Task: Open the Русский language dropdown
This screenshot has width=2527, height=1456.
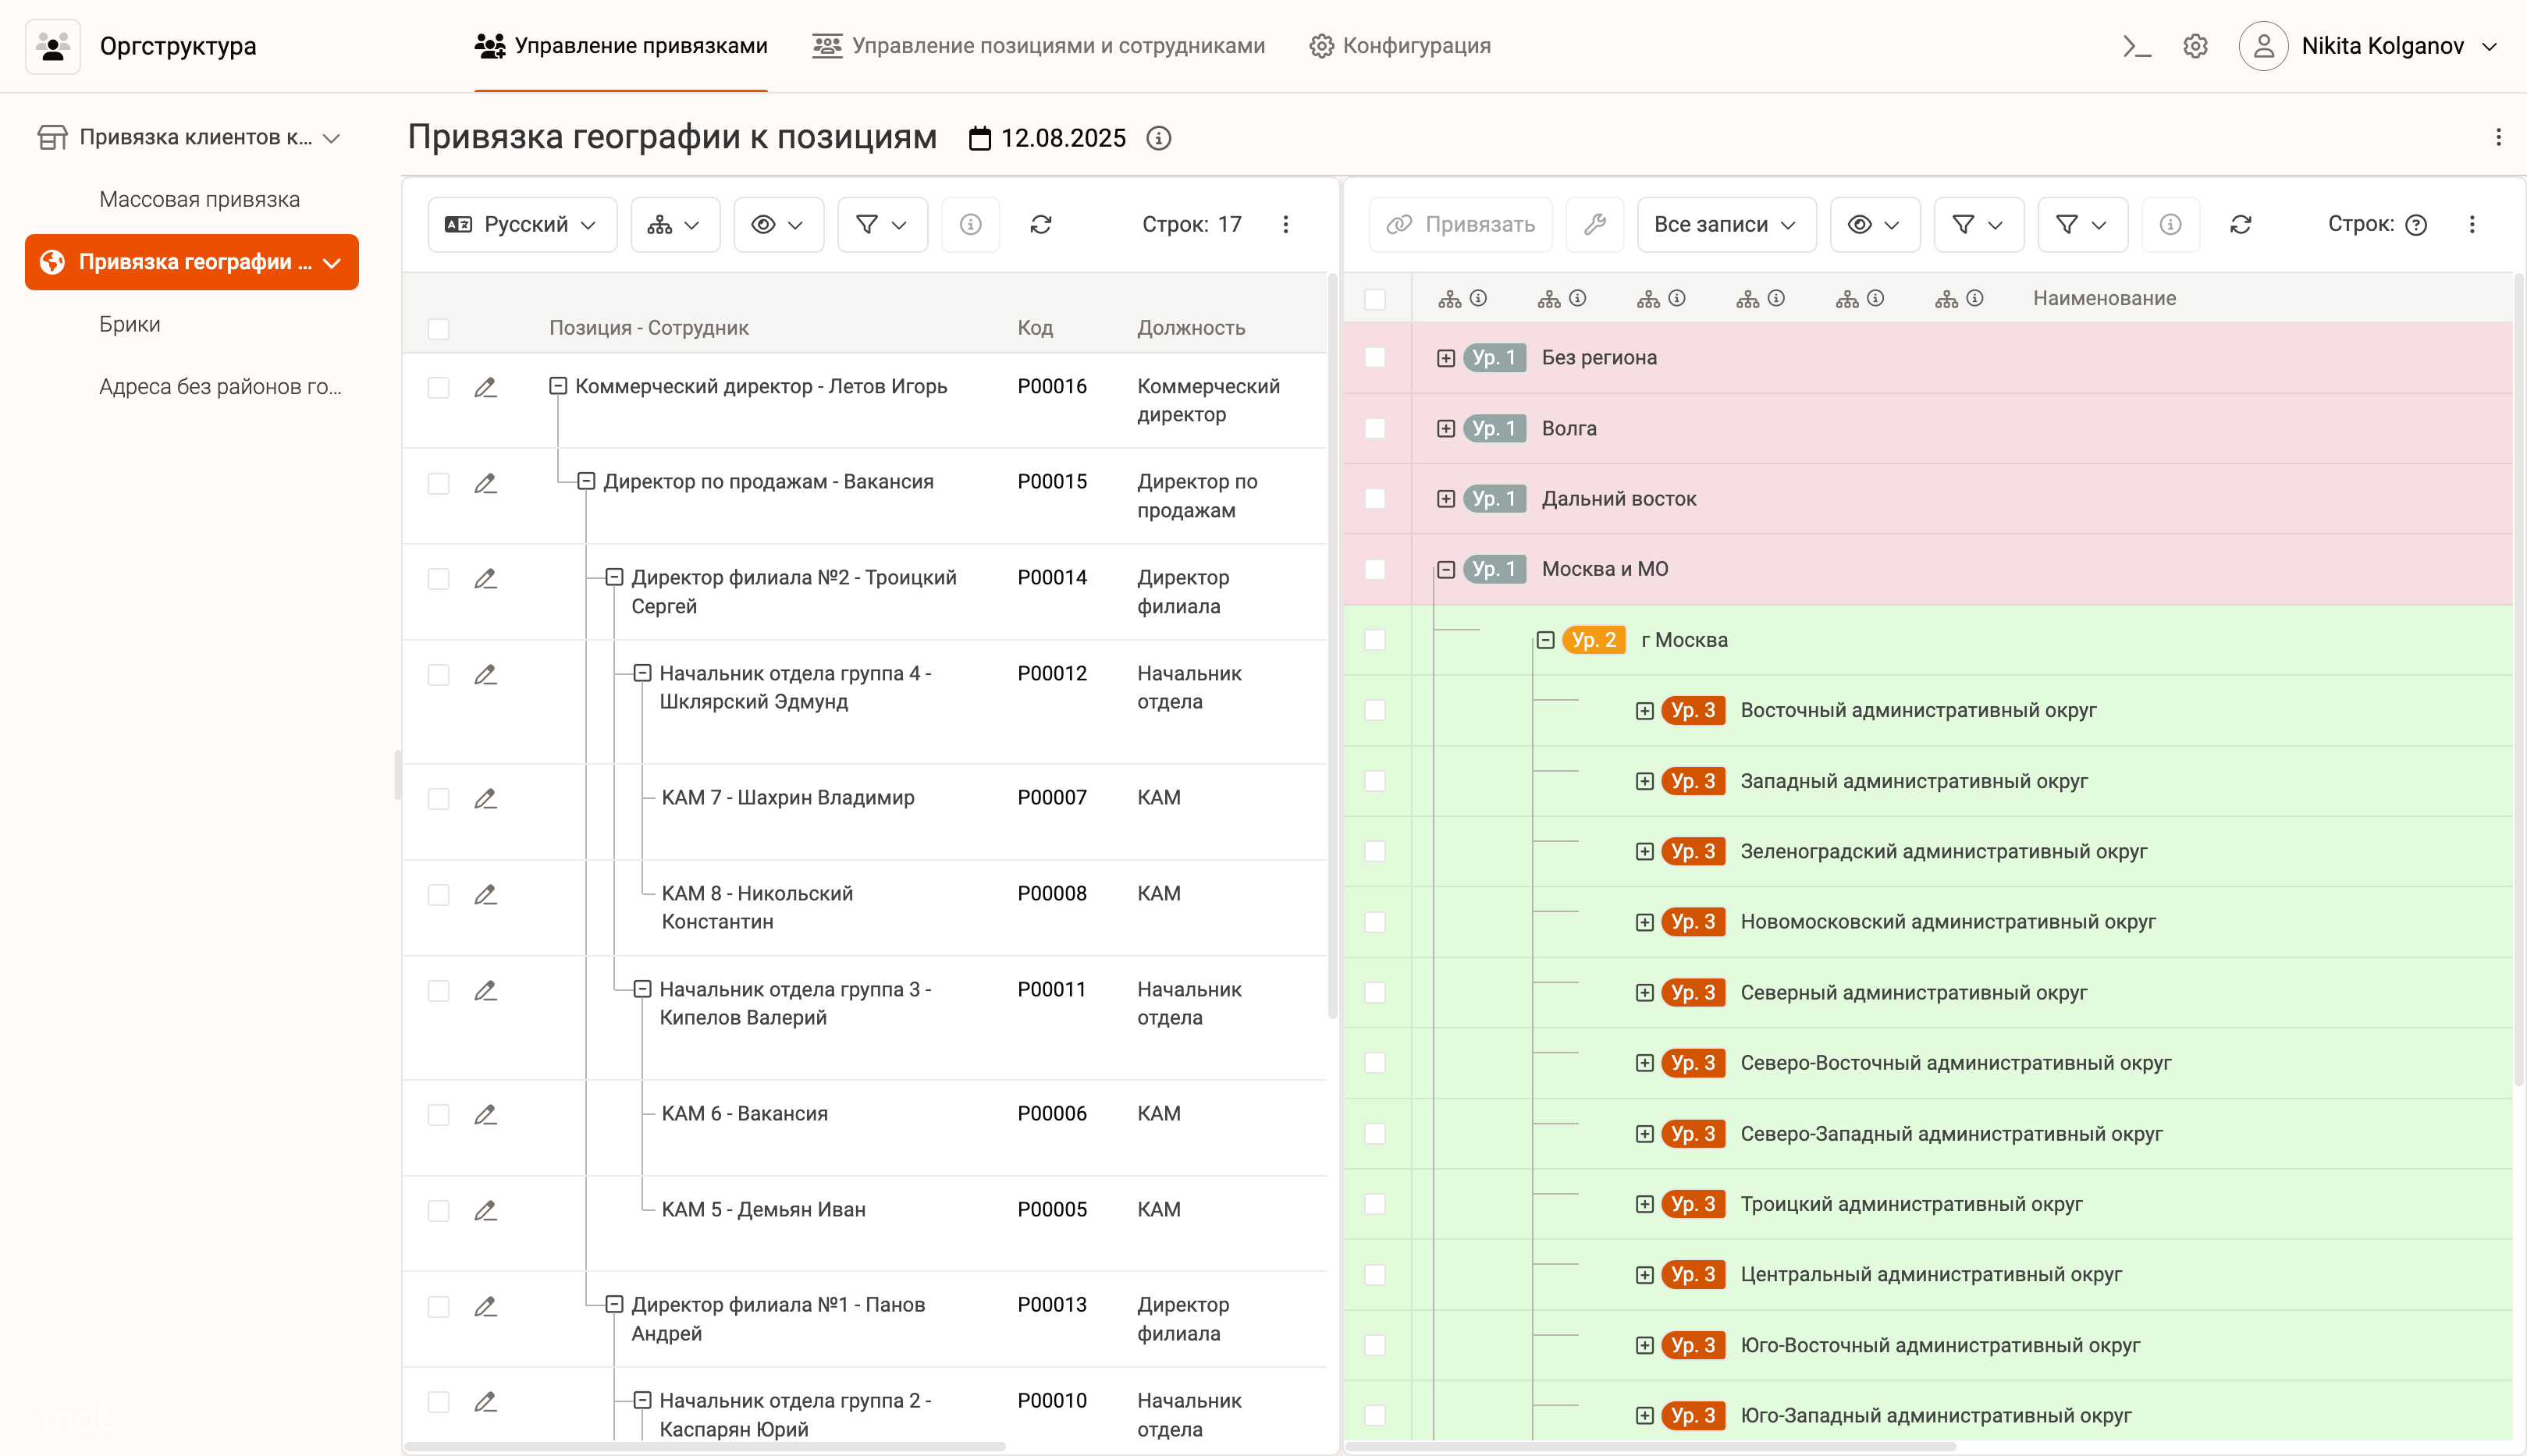Action: click(522, 224)
